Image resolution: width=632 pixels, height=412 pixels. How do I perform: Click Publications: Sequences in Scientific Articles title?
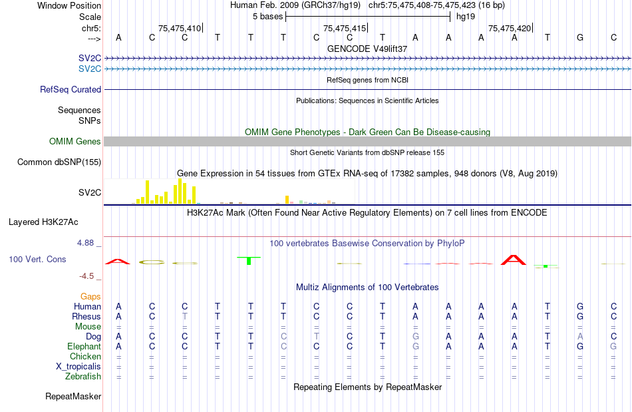(x=367, y=101)
